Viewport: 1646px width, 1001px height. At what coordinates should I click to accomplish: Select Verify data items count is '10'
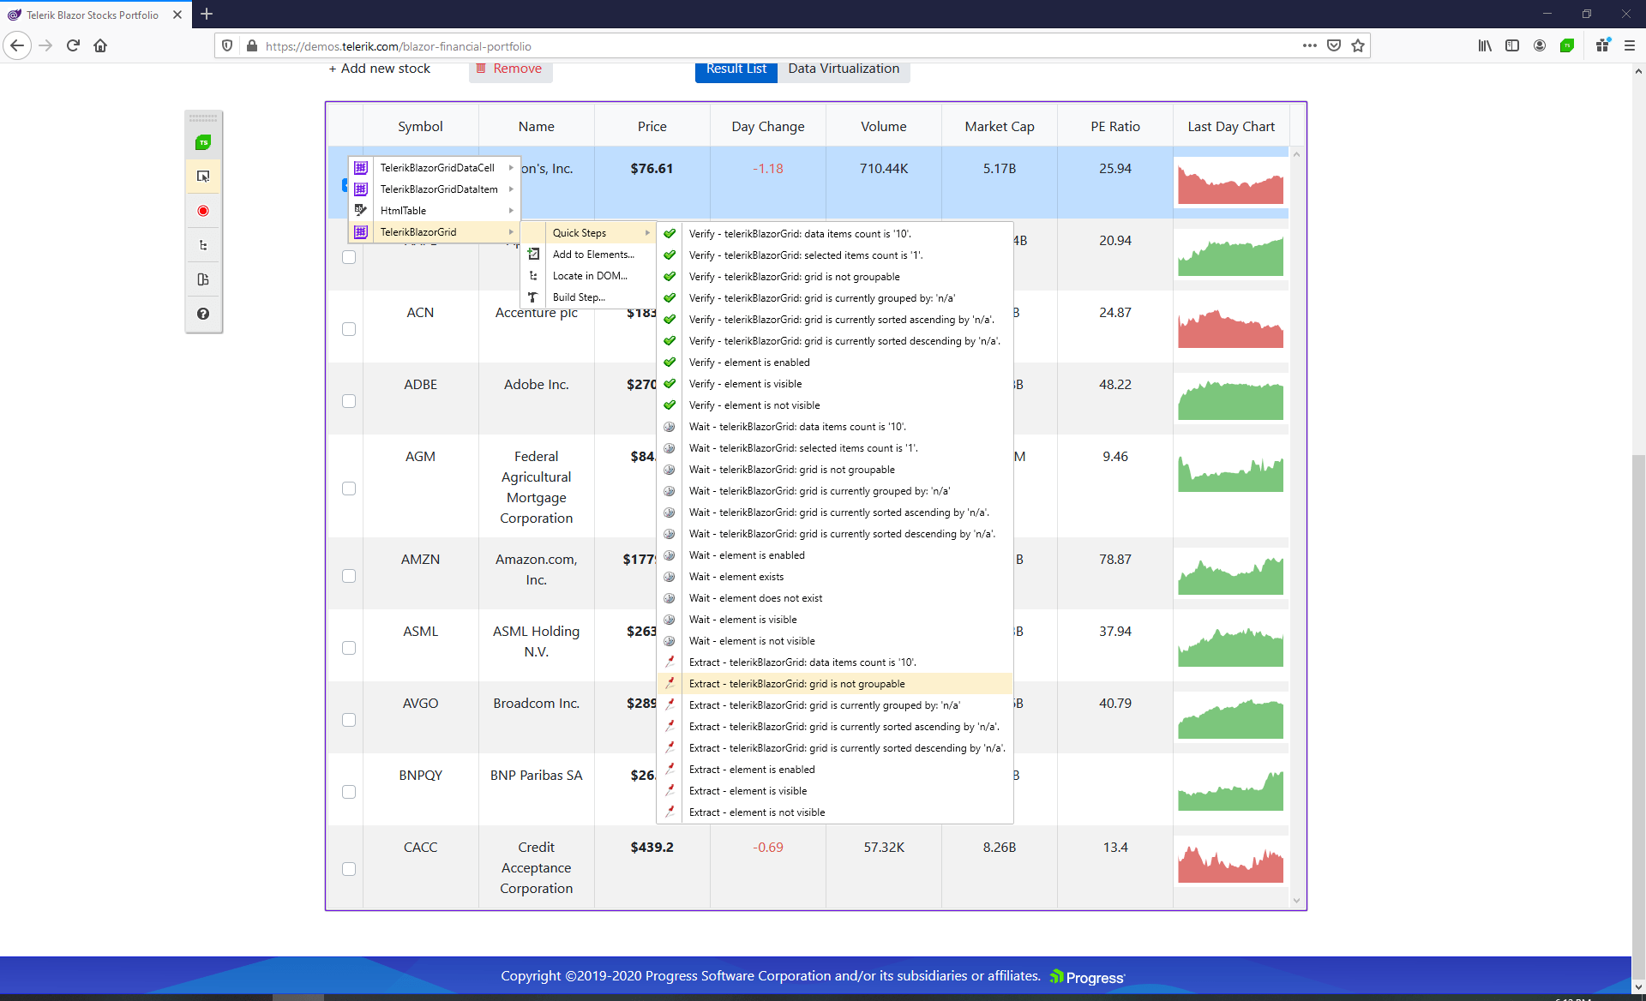[836, 233]
